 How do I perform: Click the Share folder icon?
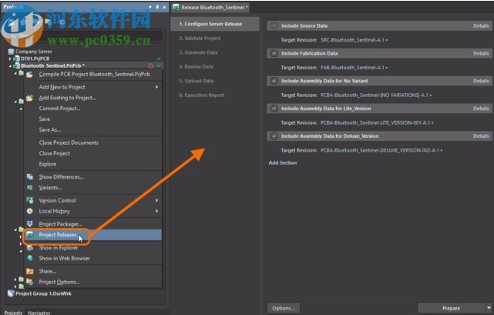[x=29, y=271]
